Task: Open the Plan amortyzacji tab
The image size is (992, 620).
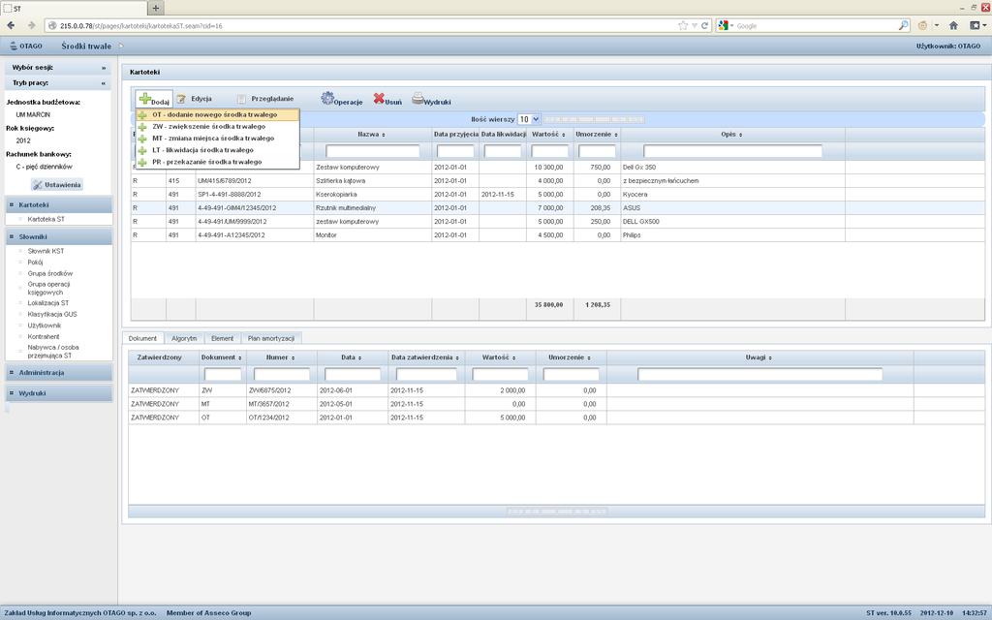Action: tap(271, 338)
